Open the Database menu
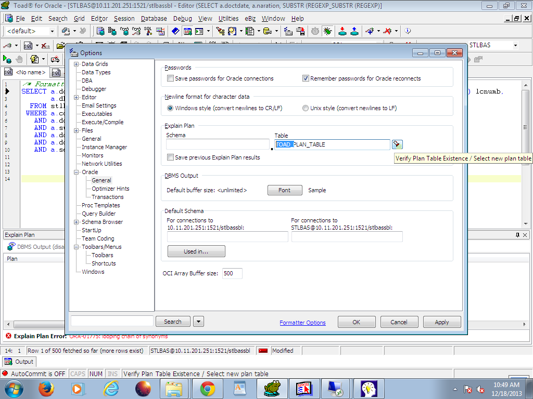The height and width of the screenshot is (399, 533). pos(154,19)
